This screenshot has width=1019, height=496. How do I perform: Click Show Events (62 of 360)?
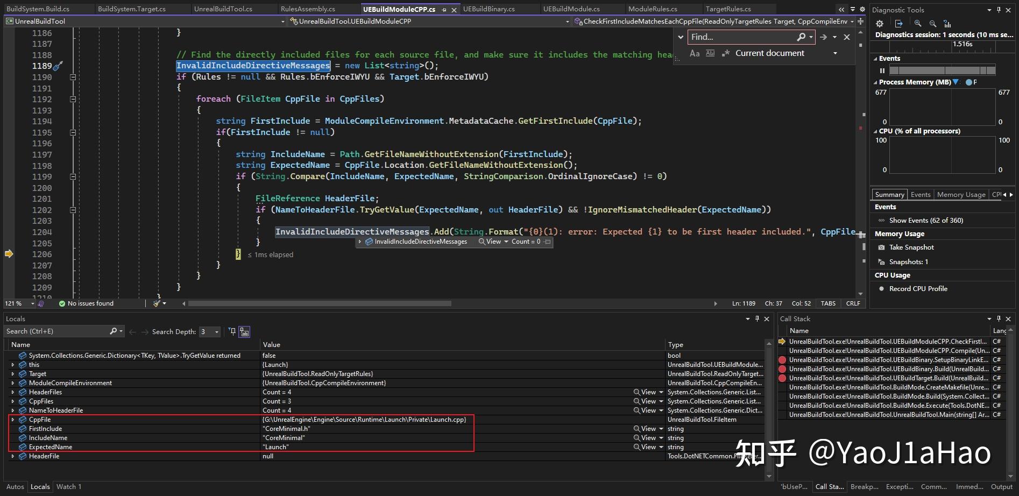click(926, 221)
